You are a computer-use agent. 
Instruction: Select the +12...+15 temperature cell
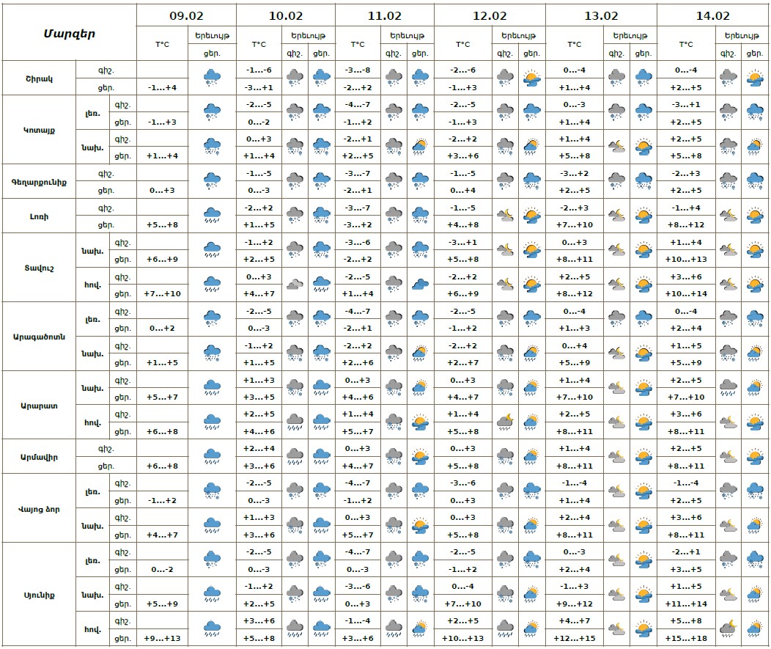(575, 638)
